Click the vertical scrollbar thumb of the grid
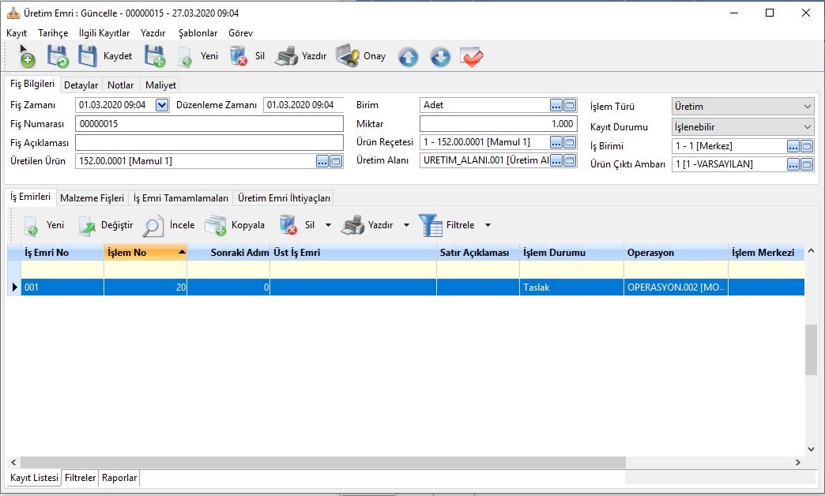Image resolution: width=825 pixels, height=496 pixels. pos(811,349)
